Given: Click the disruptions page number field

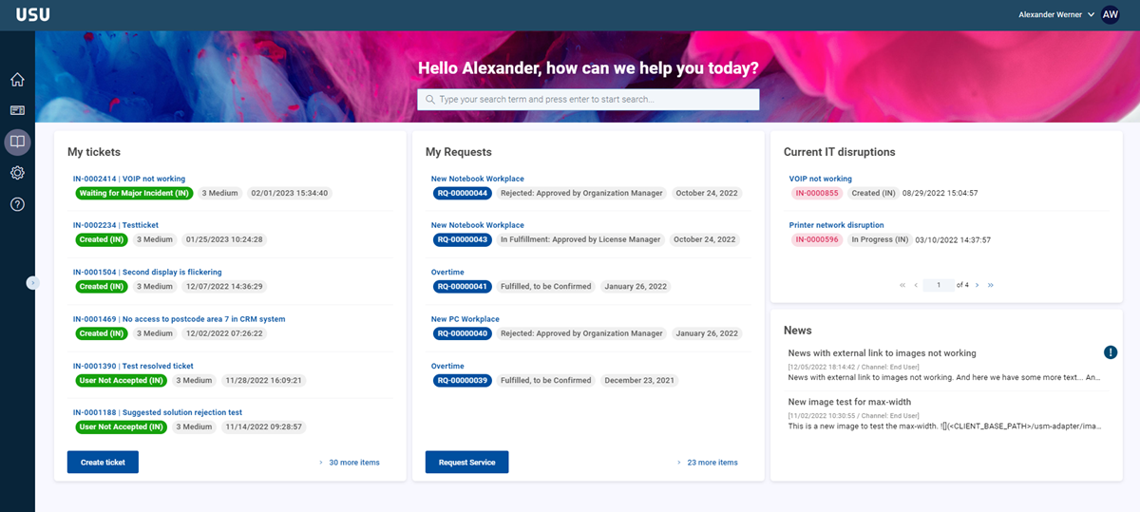Looking at the screenshot, I should point(939,285).
